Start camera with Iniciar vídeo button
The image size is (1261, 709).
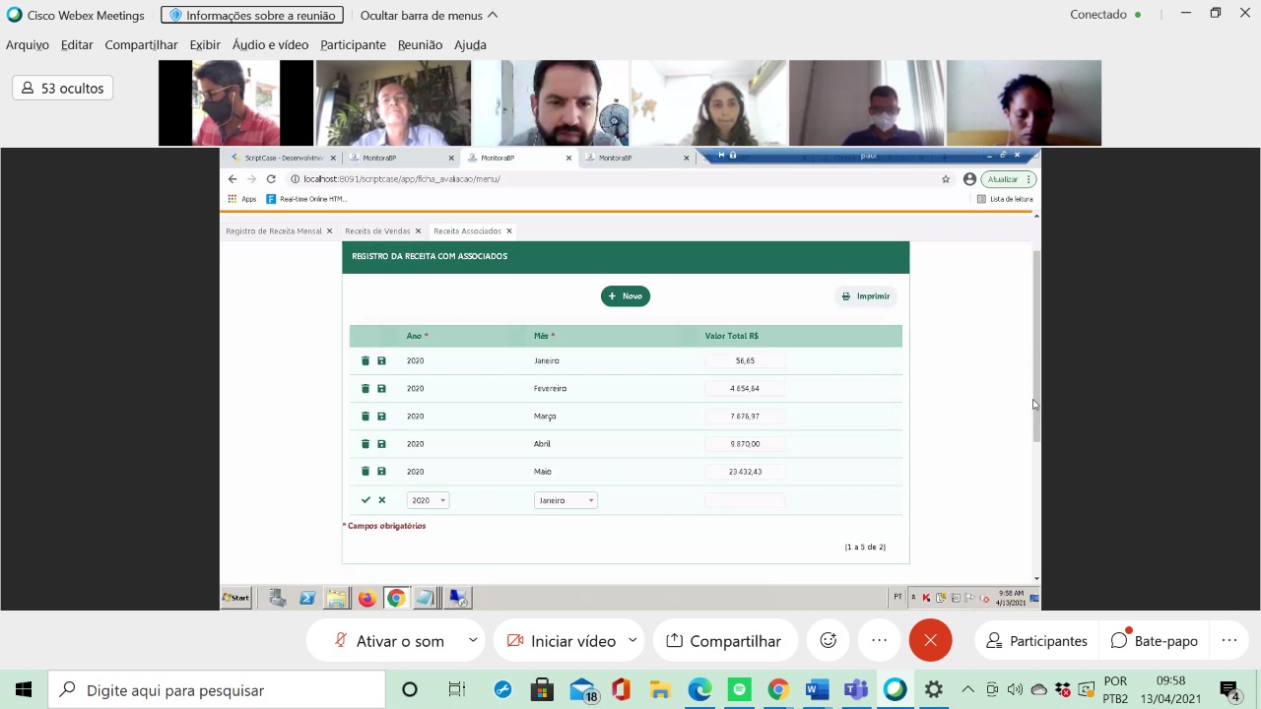pos(562,641)
